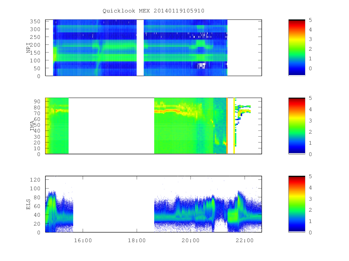Click the NPI y-axis label
The image size is (349, 261).
[29, 48]
